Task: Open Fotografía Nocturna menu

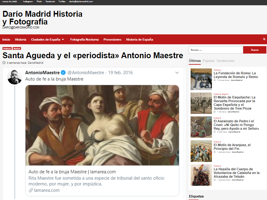Action: coord(84,40)
